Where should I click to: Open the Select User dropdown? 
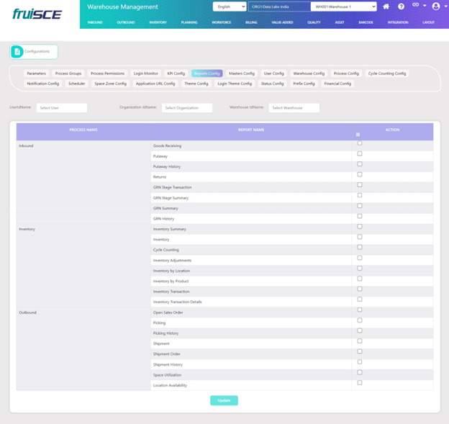click(x=61, y=108)
